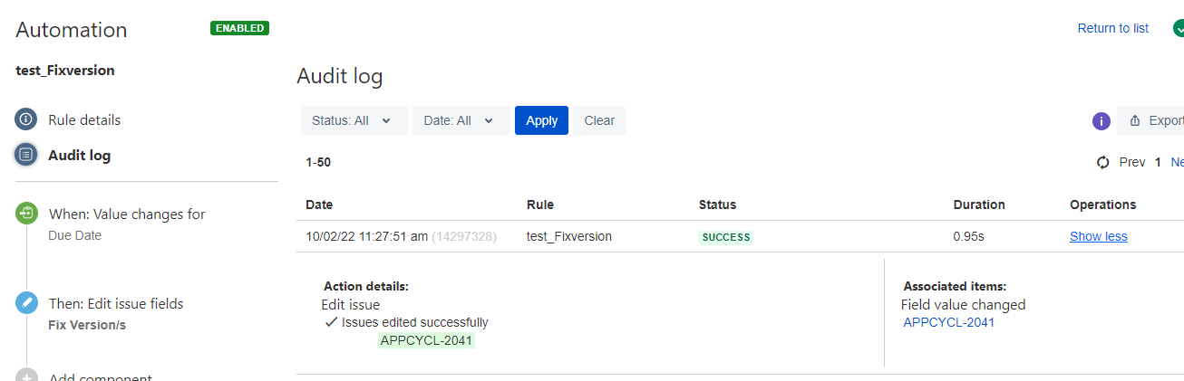Select the green trigger icon for Value changes
The image size is (1184, 381).
(26, 214)
